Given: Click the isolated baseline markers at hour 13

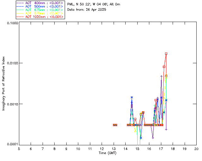Looking at the screenshot, I should (115, 125).
